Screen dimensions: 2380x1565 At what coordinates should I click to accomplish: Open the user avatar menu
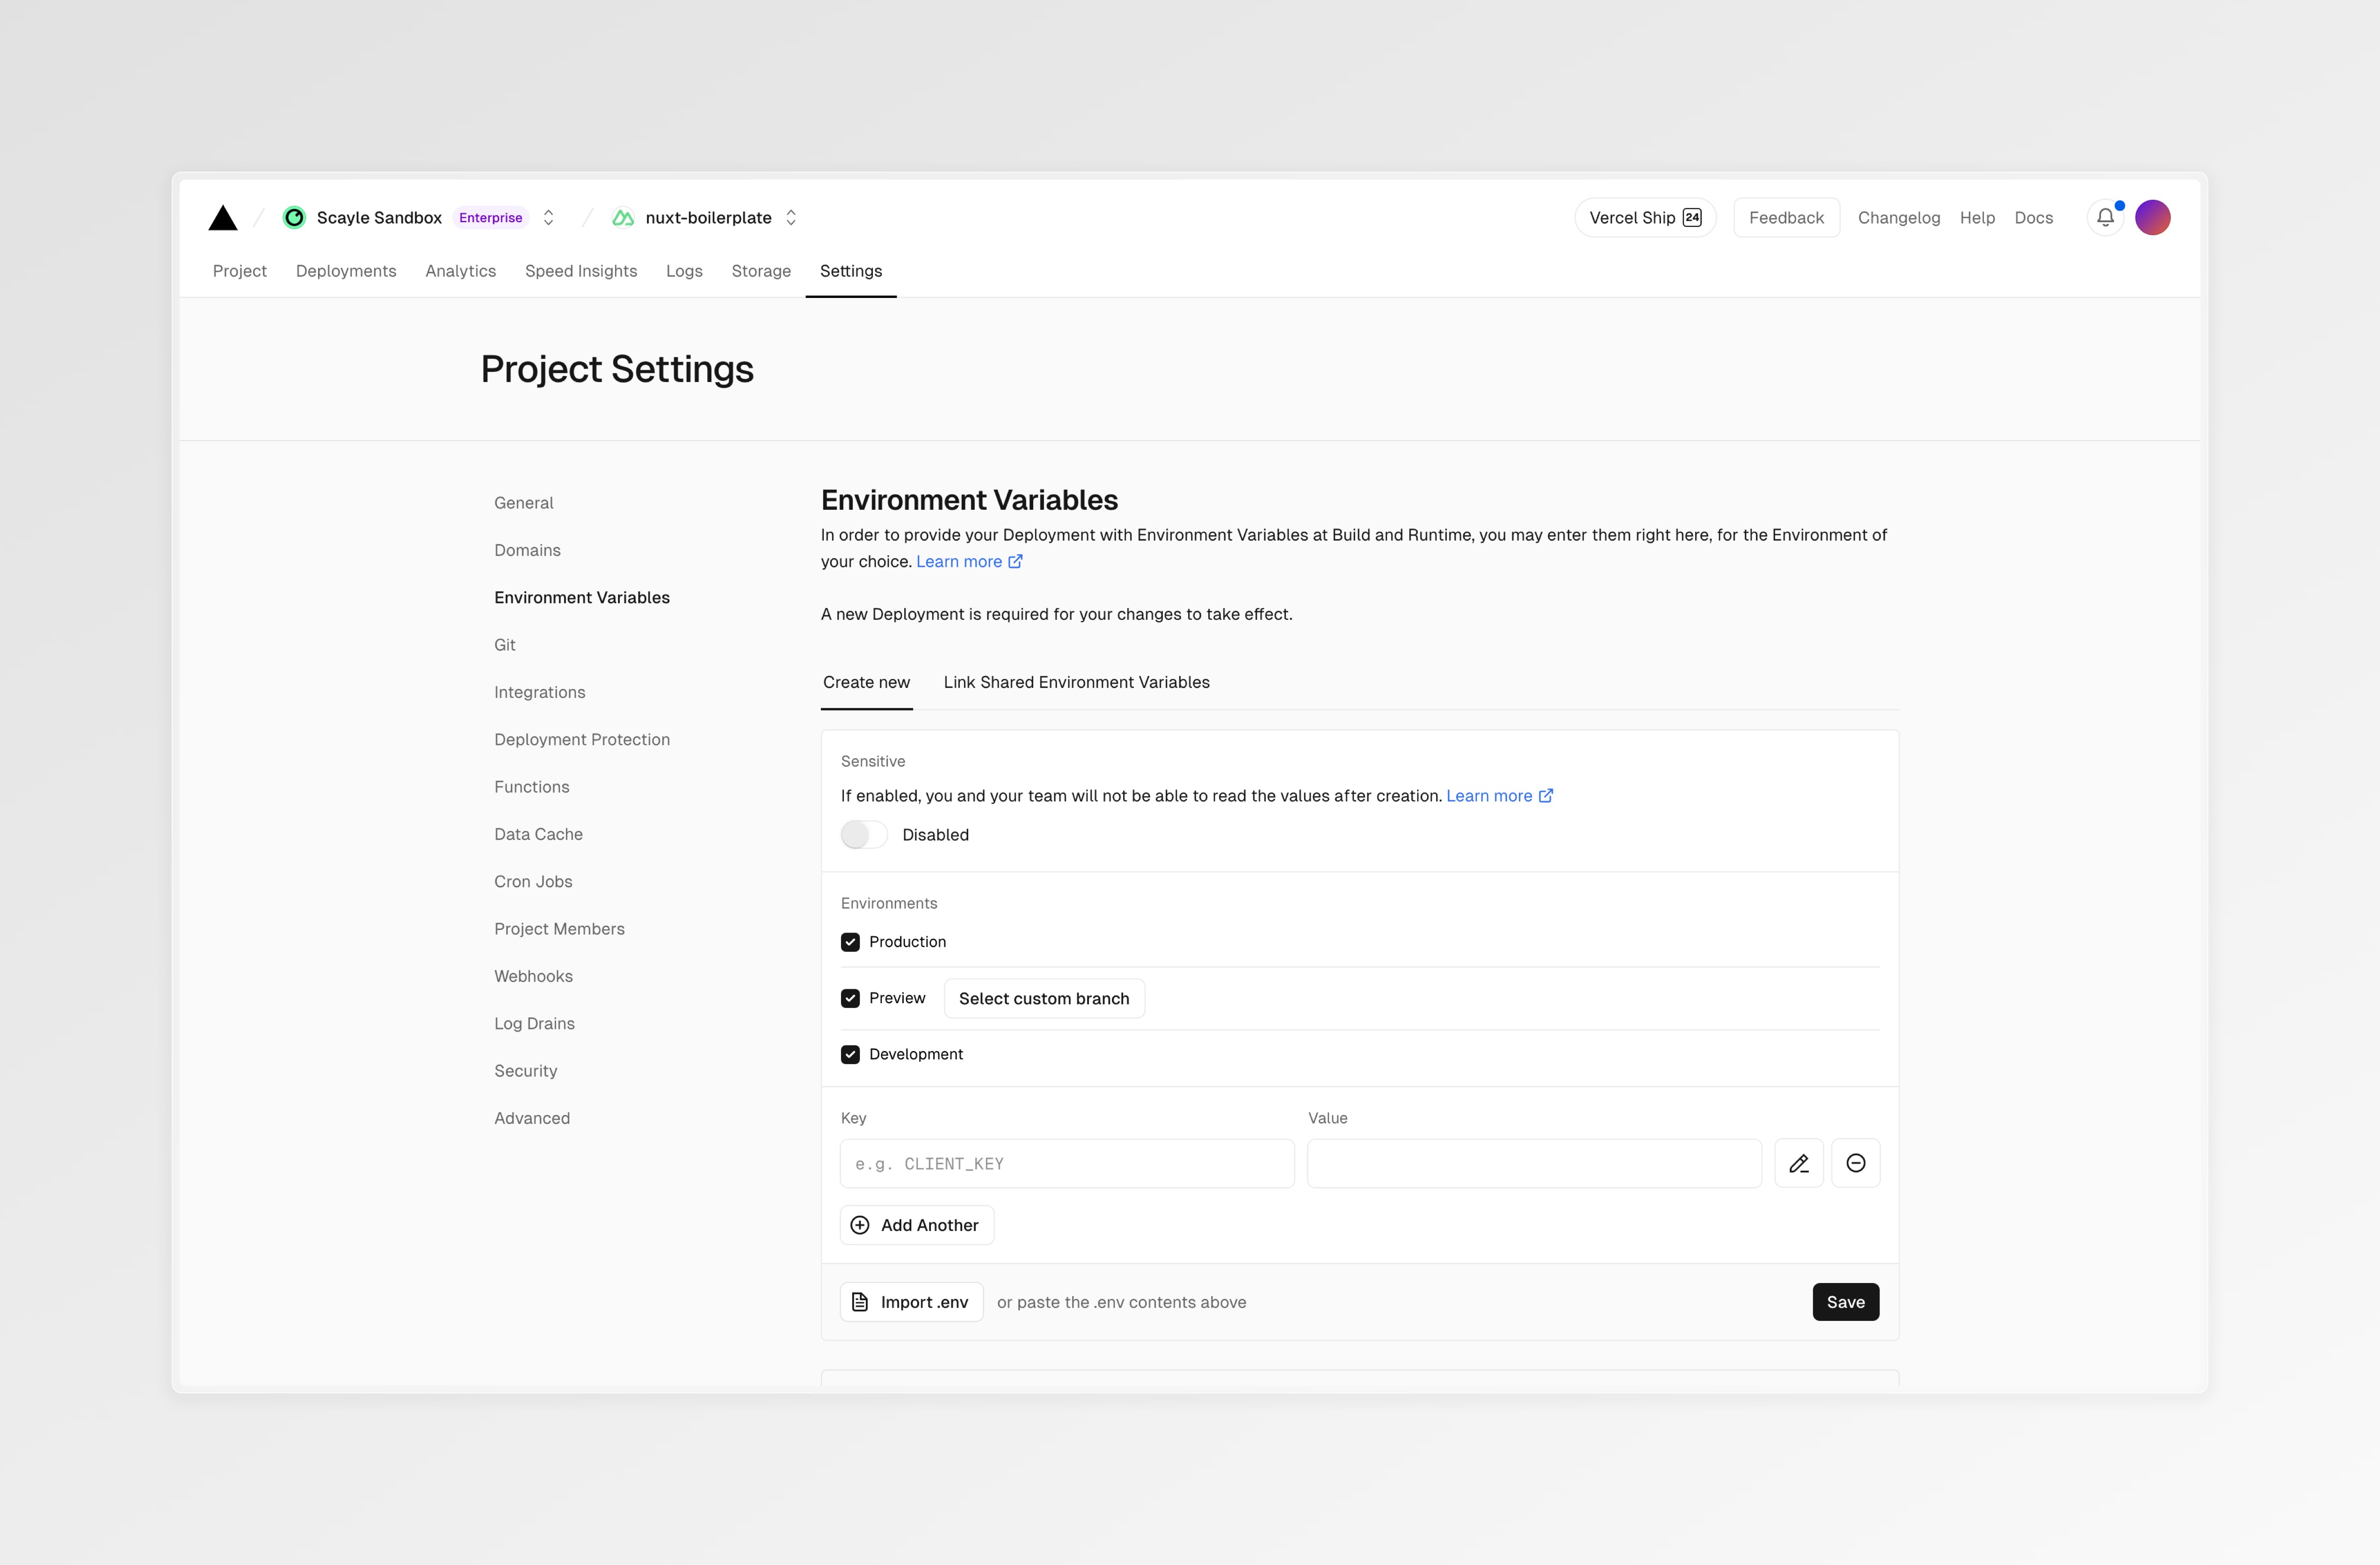(x=2152, y=217)
